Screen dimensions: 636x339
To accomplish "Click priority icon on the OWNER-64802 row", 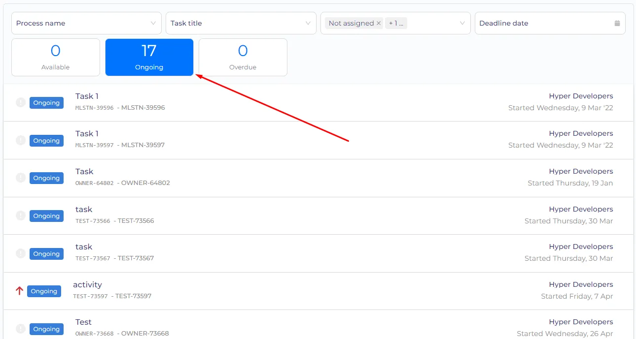I will click(x=21, y=178).
